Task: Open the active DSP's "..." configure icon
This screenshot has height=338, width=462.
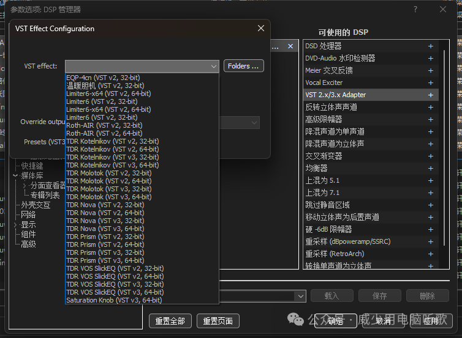Action: (276, 46)
